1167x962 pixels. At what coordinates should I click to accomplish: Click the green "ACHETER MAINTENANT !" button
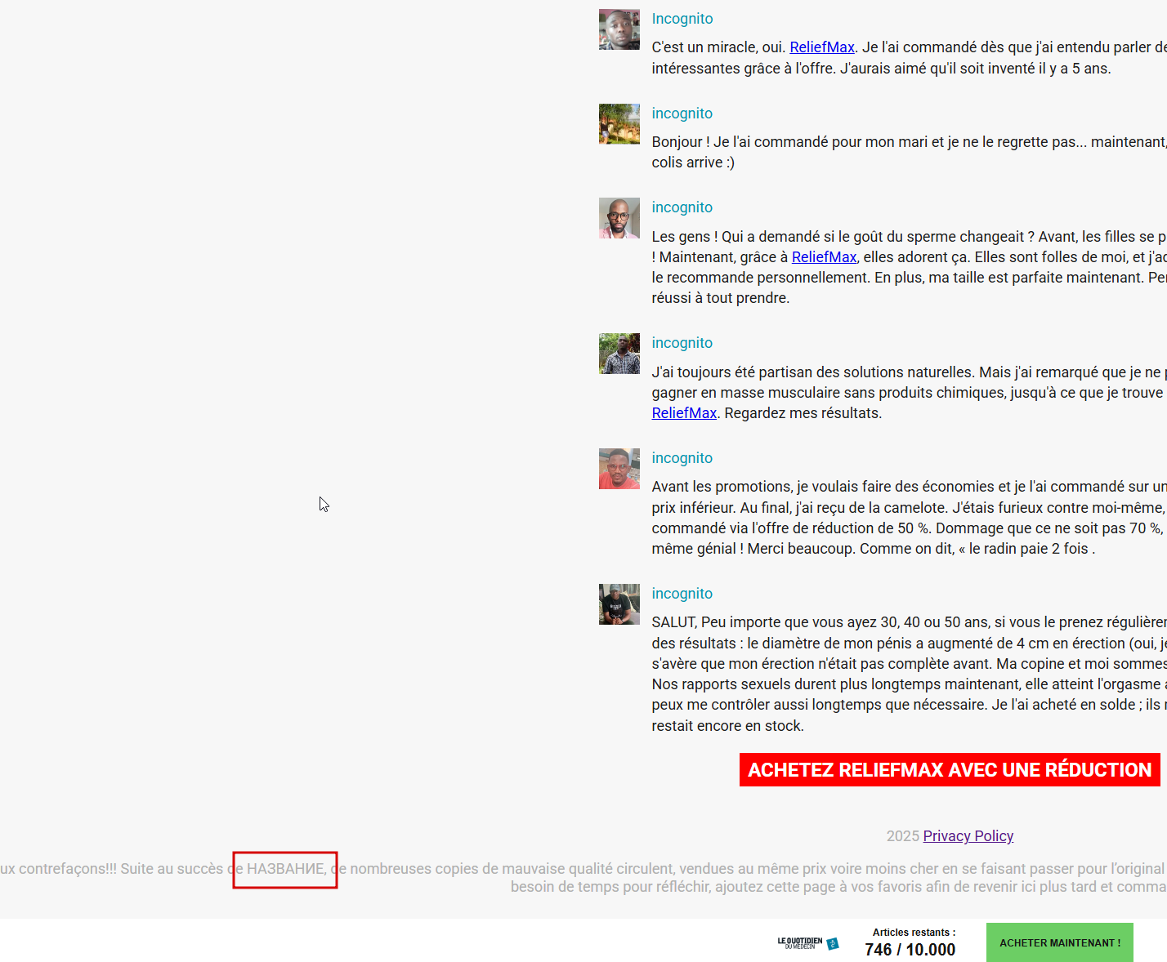tap(1059, 942)
